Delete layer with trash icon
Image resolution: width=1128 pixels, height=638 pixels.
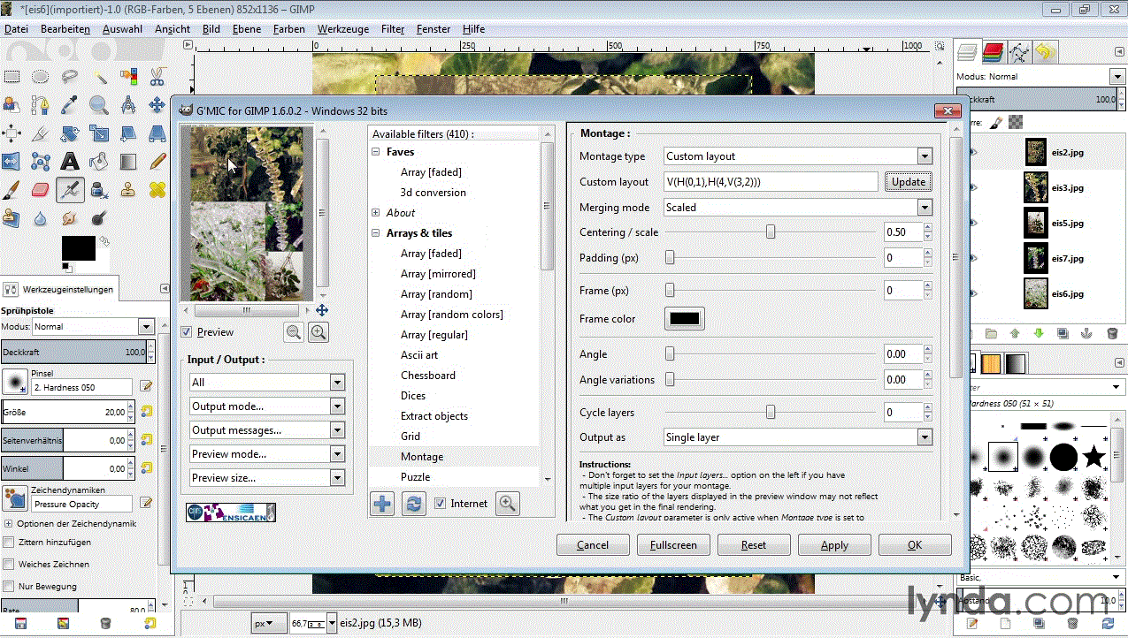point(1112,334)
